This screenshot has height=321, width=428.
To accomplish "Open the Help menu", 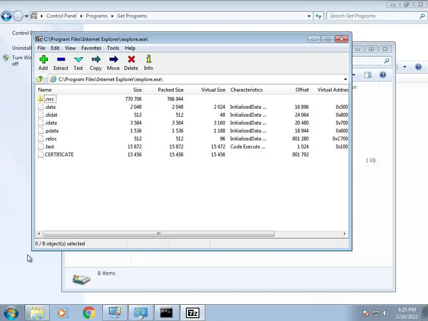I will click(x=130, y=48).
